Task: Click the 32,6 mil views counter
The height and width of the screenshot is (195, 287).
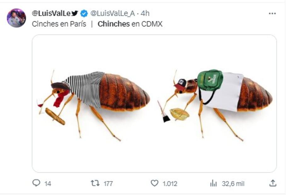Action: click(x=233, y=182)
